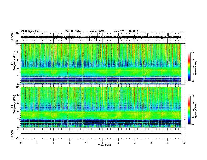The width and height of the screenshot is (207, 160).
Task: Click the 'start UT = 19:30: 0' text
Action: point(126,31)
